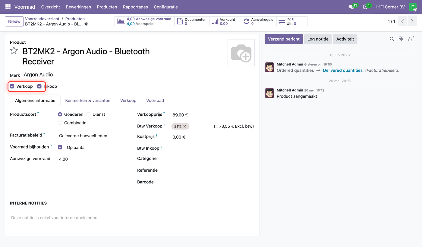Open the Categorie field dropdown

[x=213, y=159]
